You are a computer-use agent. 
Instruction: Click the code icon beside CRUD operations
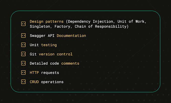click(23, 82)
